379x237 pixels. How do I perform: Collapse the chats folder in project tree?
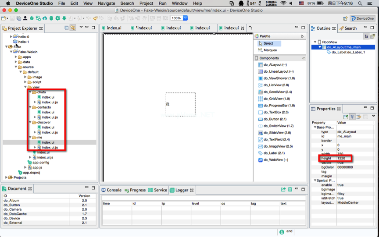(x=30, y=92)
